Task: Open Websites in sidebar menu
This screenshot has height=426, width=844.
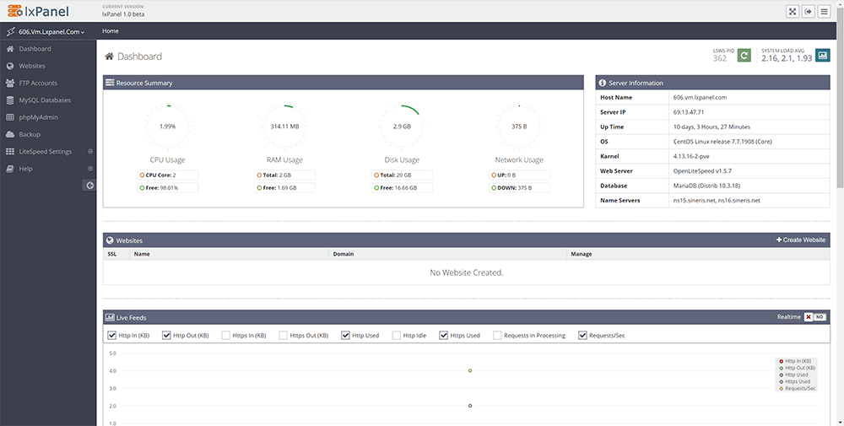Action: point(32,66)
